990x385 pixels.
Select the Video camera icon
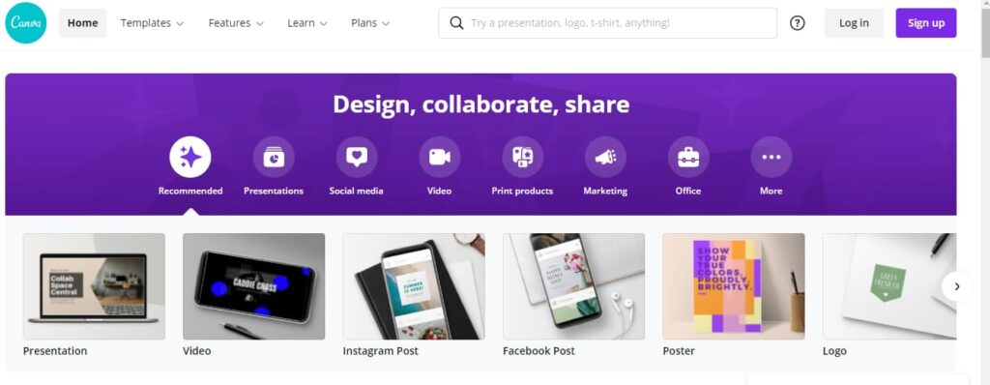(440, 157)
